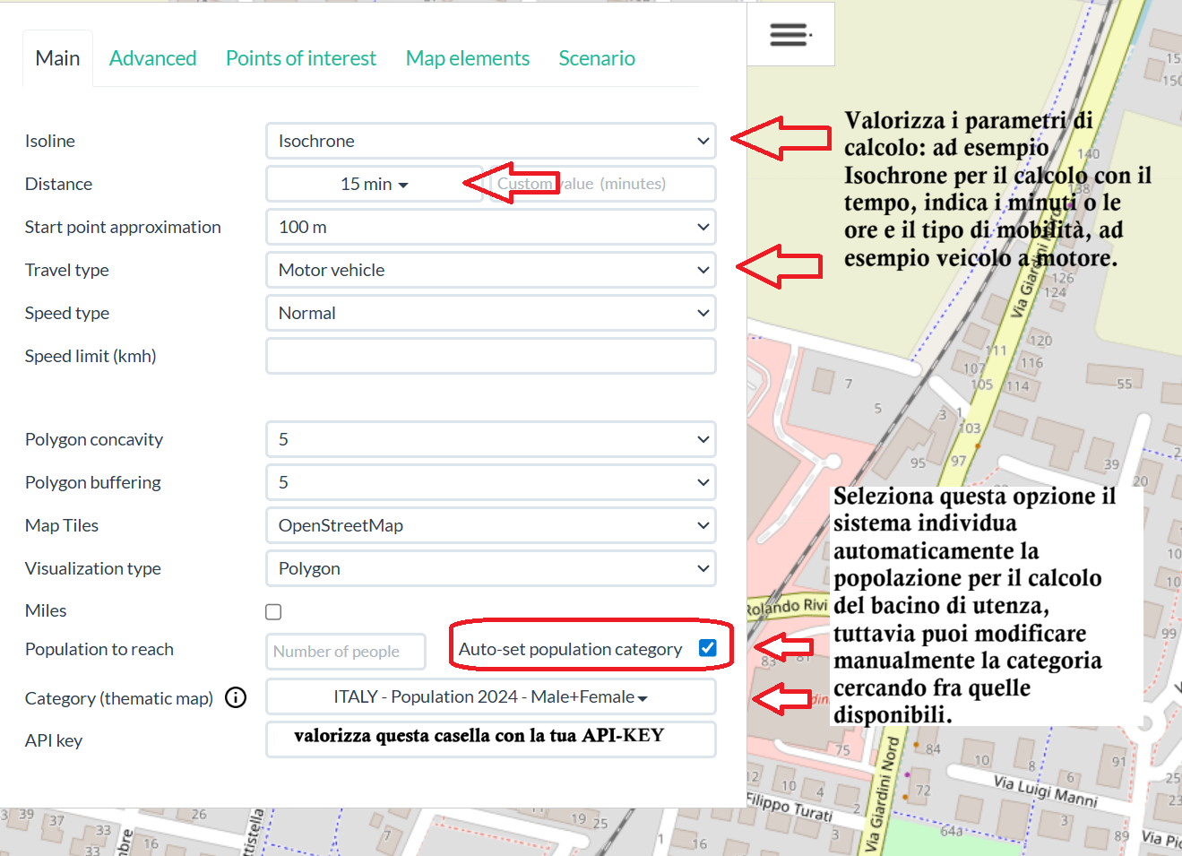Screen dimensions: 1182x856
Task: Enable the Miles checkbox
Action: 273,612
